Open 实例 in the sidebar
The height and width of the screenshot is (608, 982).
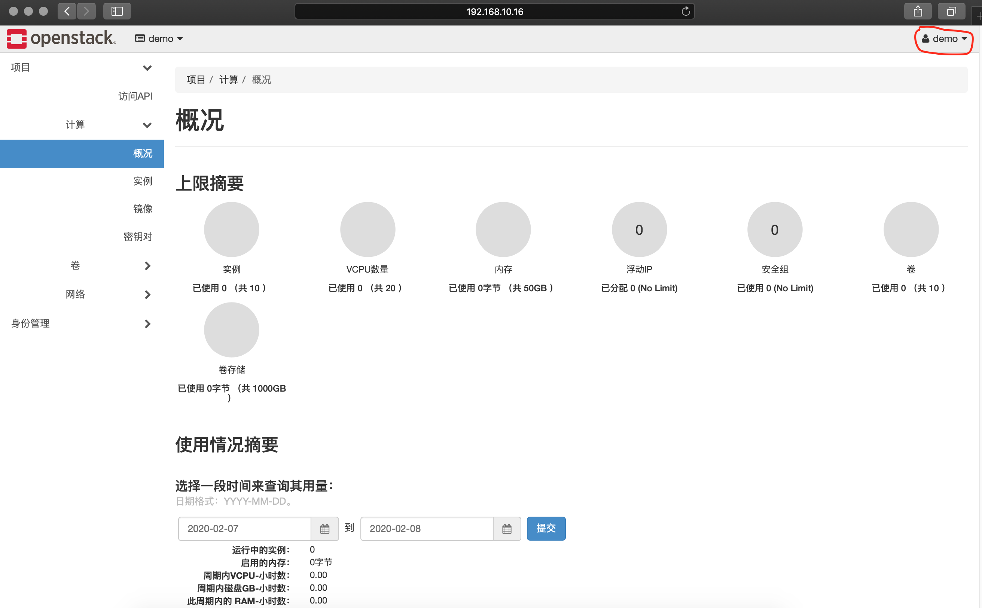click(x=143, y=181)
